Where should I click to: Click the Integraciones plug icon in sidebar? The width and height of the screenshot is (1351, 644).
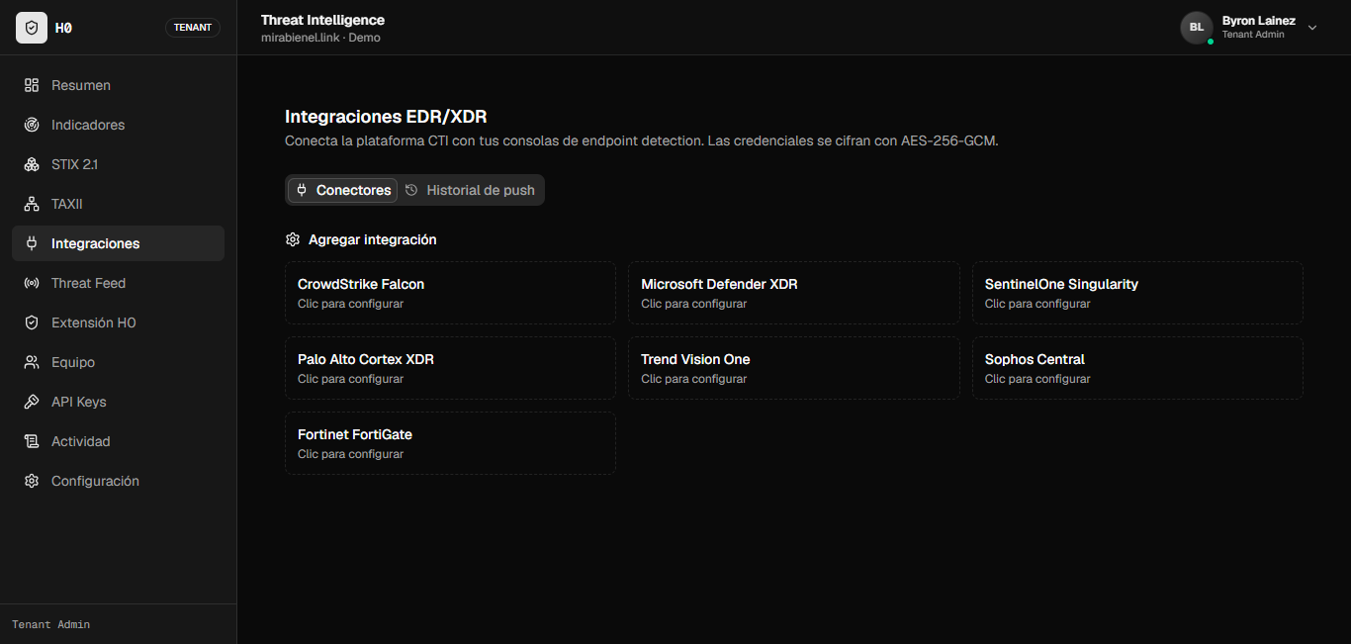click(32, 243)
